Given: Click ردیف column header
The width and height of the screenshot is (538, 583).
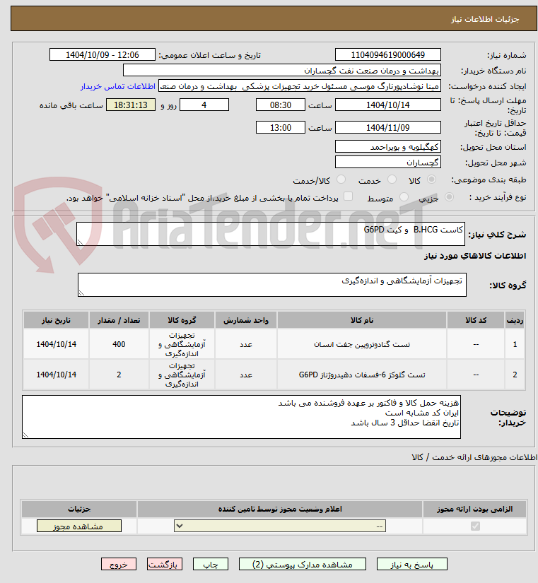Looking at the screenshot, I should pos(515,320).
